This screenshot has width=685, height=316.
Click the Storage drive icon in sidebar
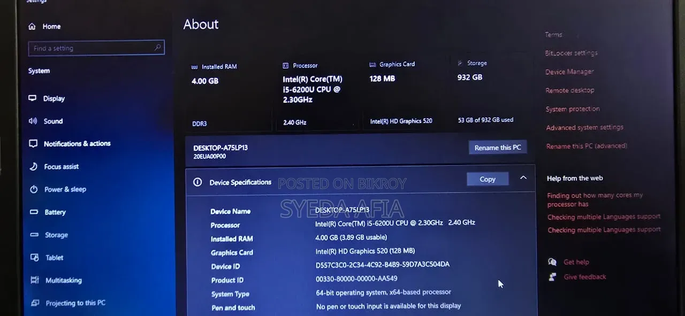point(35,235)
